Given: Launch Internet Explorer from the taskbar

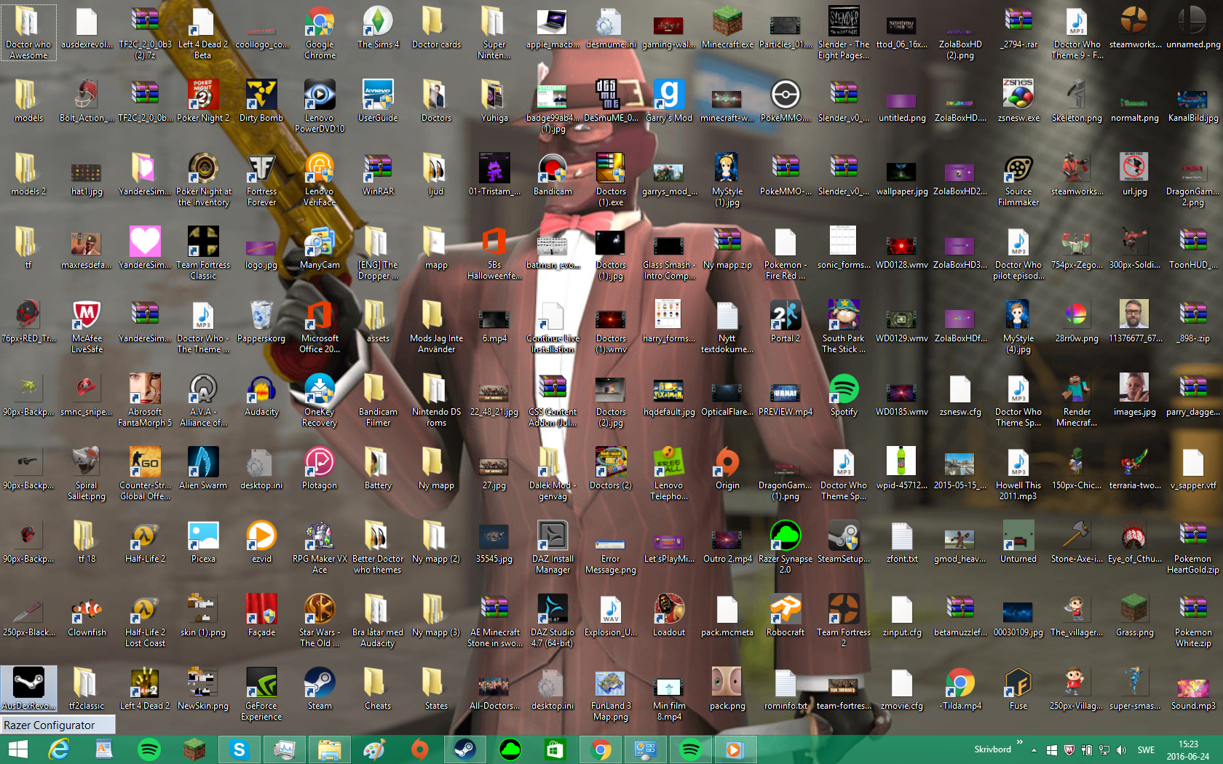Looking at the screenshot, I should pos(59,749).
